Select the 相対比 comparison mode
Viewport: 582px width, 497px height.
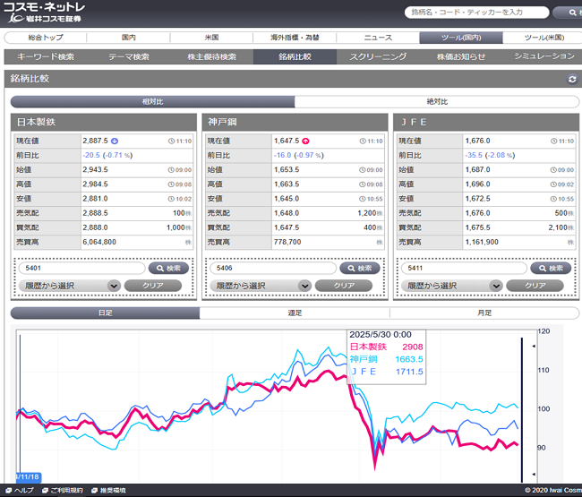152,102
